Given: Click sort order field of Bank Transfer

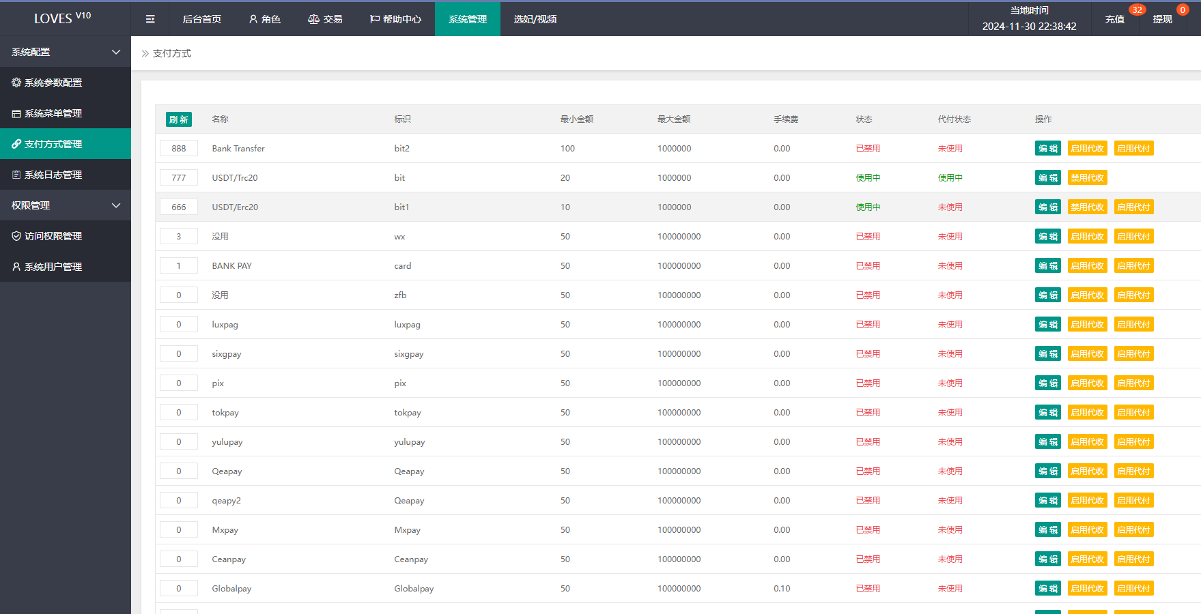Looking at the screenshot, I should (179, 149).
